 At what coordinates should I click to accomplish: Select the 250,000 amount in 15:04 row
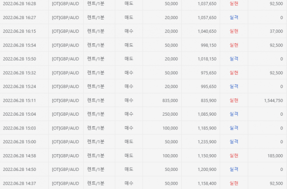[170, 114]
